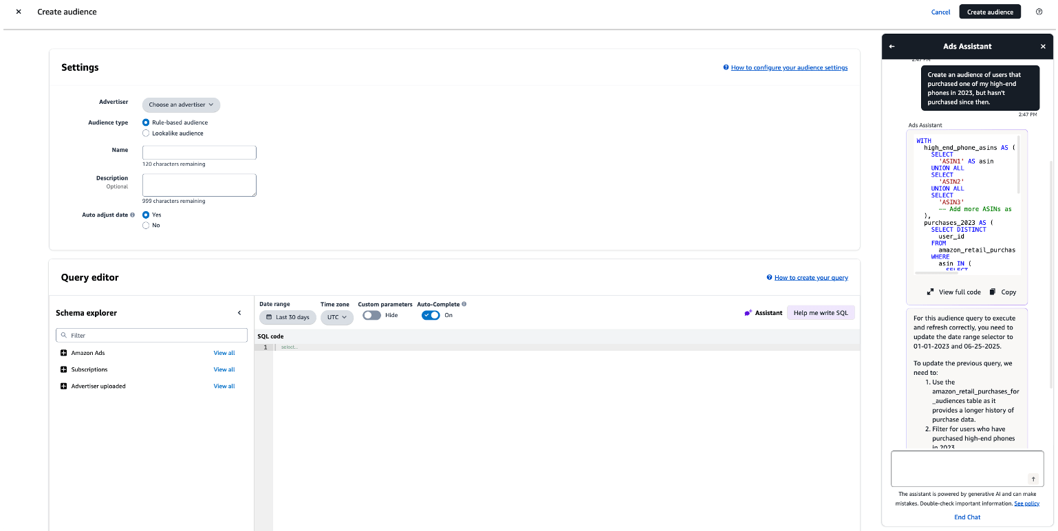This screenshot has height=531, width=1058.
Task: Click the back arrow in Ads Assistant header
Action: tap(892, 47)
